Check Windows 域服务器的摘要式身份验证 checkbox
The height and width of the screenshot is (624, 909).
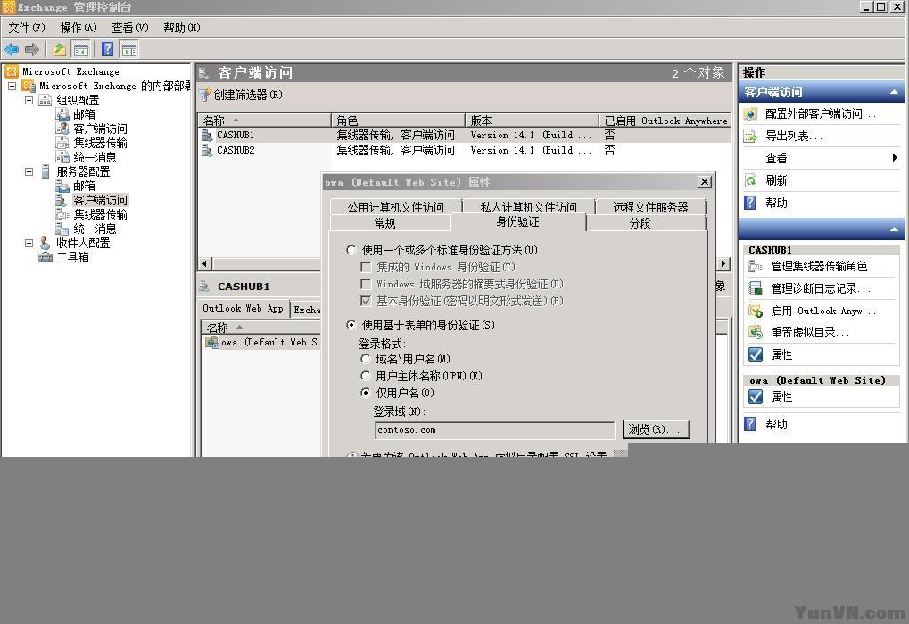click(x=366, y=284)
